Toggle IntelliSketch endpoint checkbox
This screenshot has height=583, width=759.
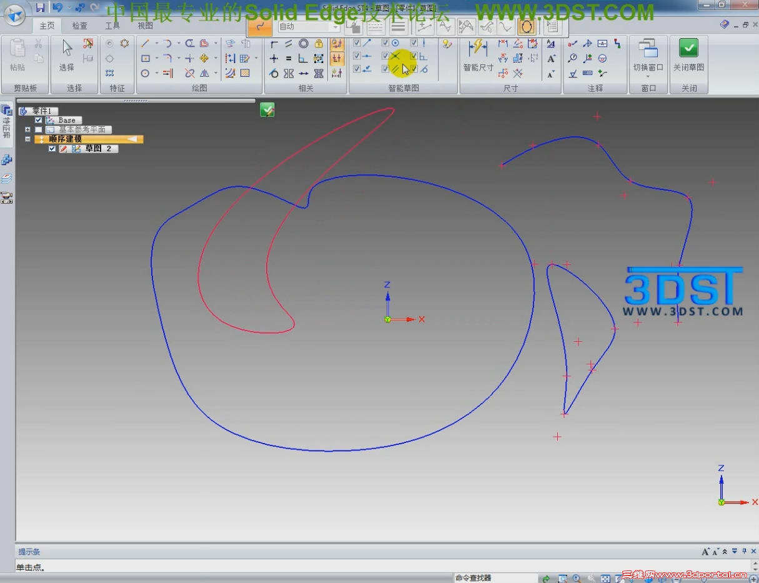click(x=357, y=43)
